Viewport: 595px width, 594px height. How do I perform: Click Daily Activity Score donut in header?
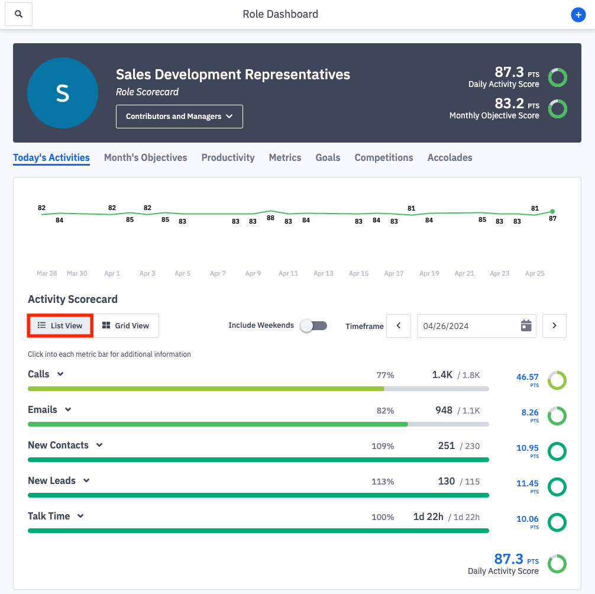557,78
